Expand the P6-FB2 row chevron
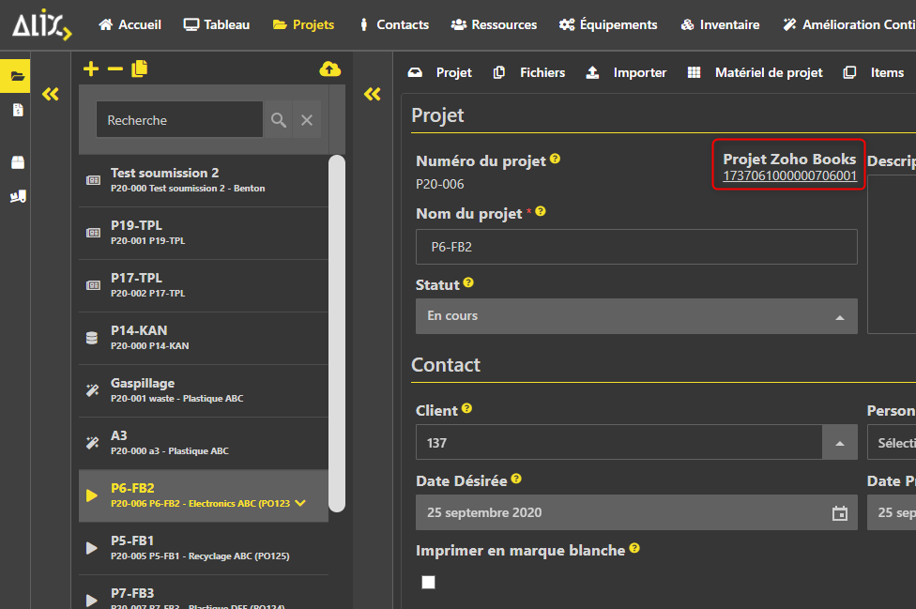The height and width of the screenshot is (609, 916). pyautogui.click(x=300, y=503)
